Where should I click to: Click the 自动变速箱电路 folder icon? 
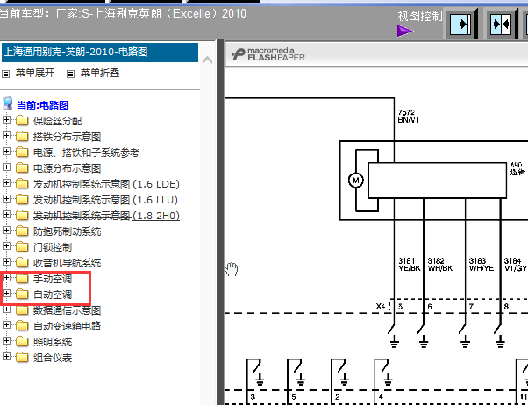click(x=22, y=325)
